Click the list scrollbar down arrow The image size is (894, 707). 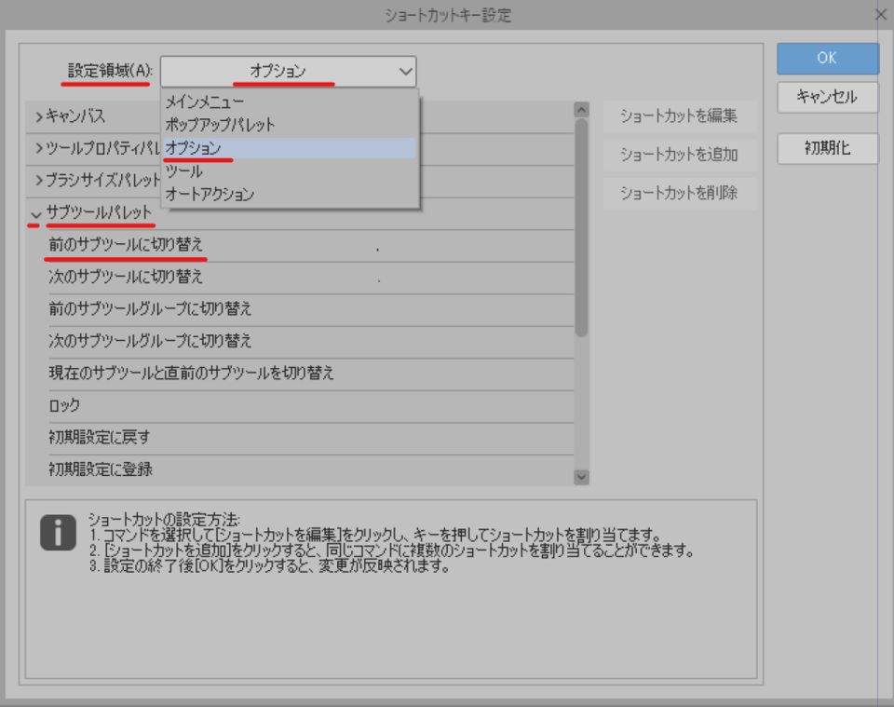pyautogui.click(x=581, y=477)
